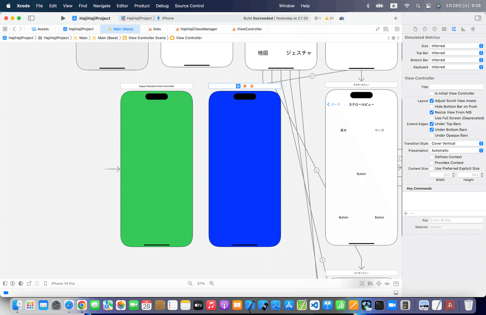This screenshot has width=486, height=315.
Task: Switch to the links tab
Action: point(154,29)
